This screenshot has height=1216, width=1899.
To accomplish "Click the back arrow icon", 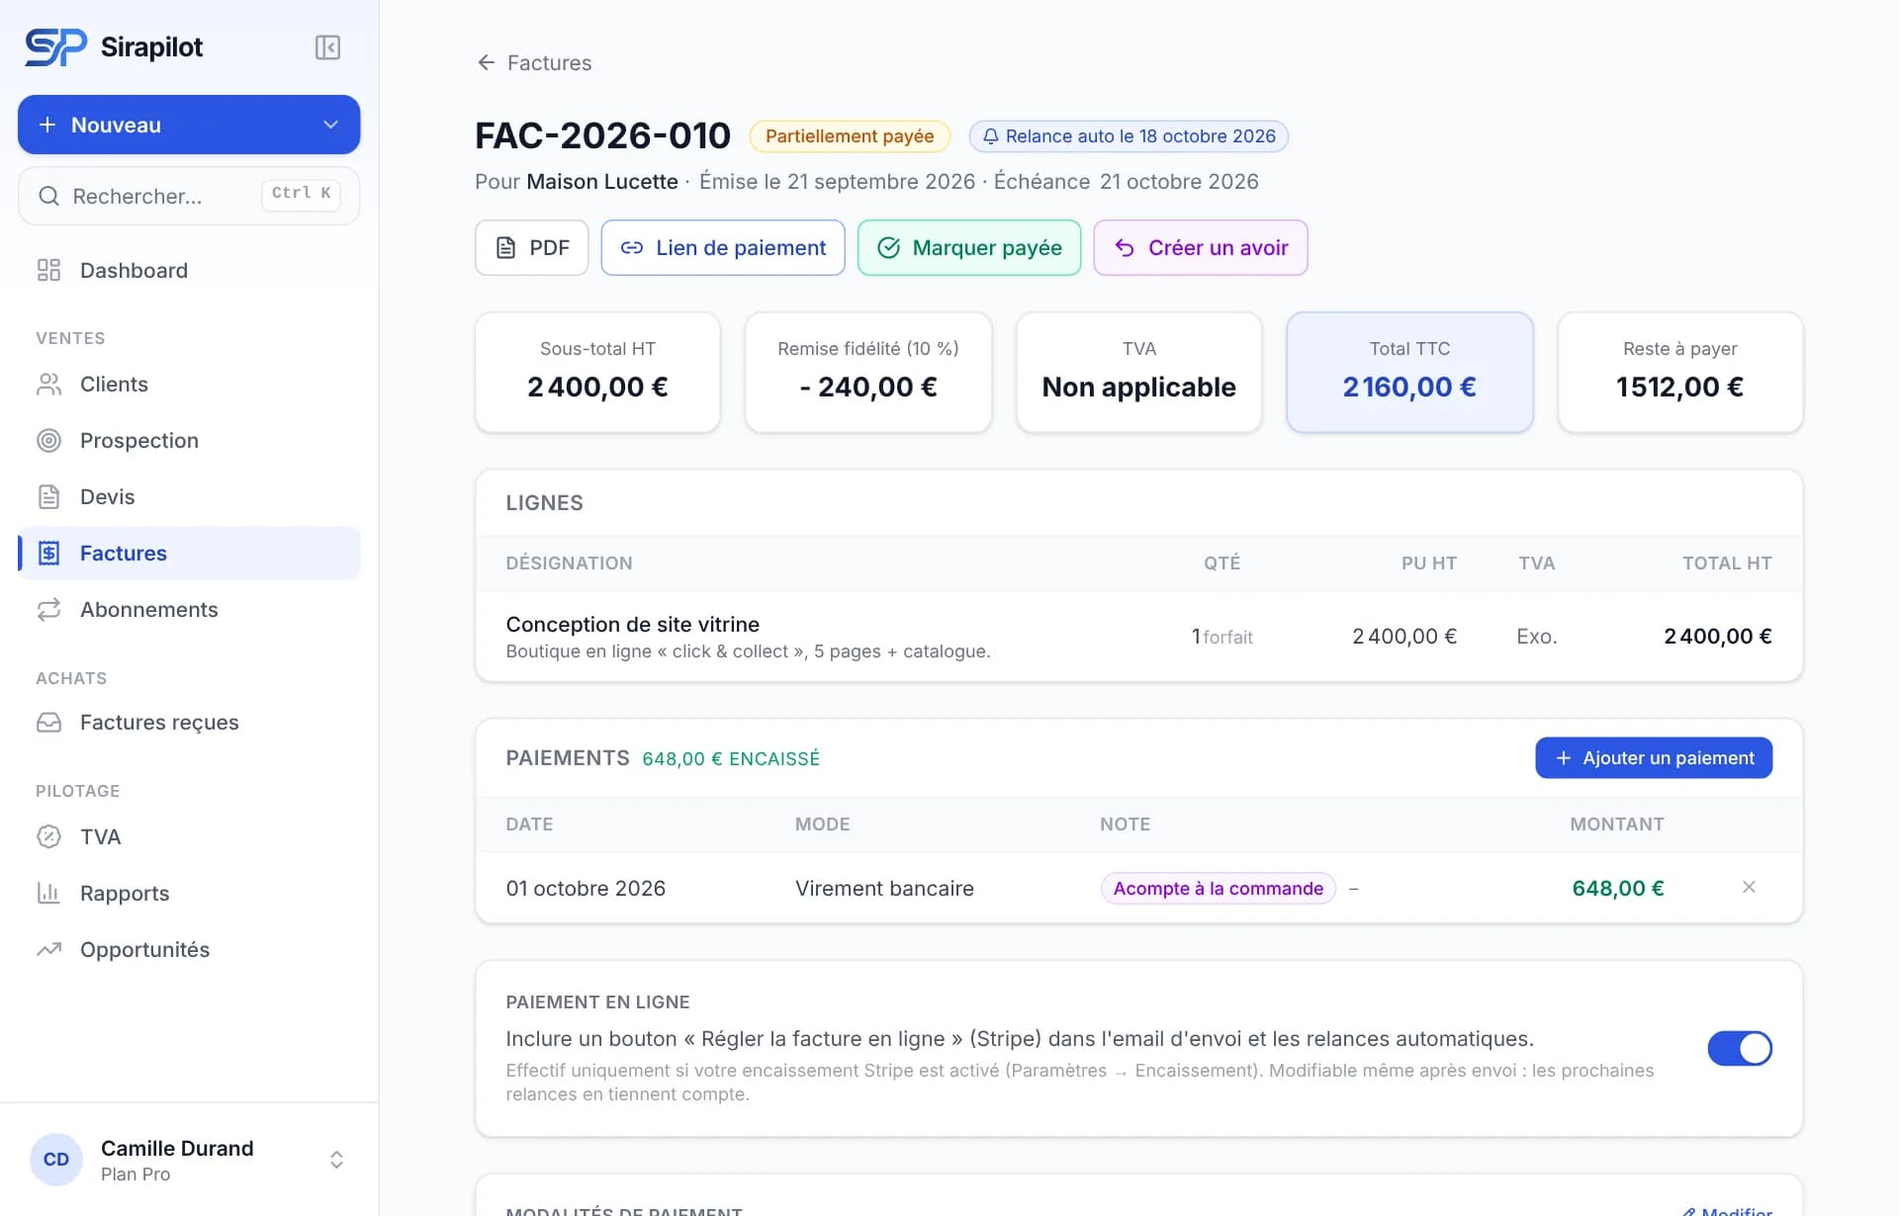I will coord(486,62).
